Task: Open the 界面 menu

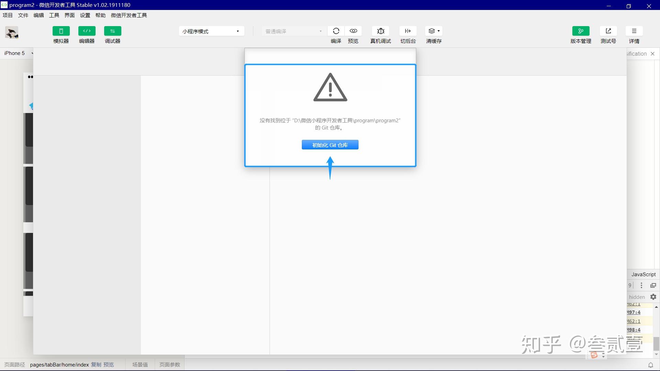Action: 69,15
